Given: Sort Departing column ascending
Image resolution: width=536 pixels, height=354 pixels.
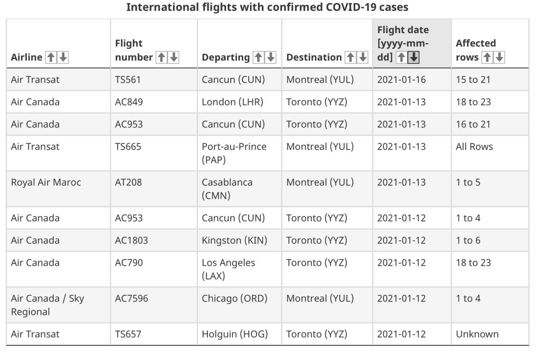Looking at the screenshot, I should click(x=259, y=58).
